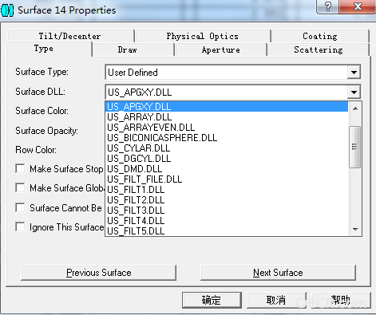This screenshot has height=315, width=376.
Task: Choose US_FILT_FILE.DLL entry
Action: (227, 179)
